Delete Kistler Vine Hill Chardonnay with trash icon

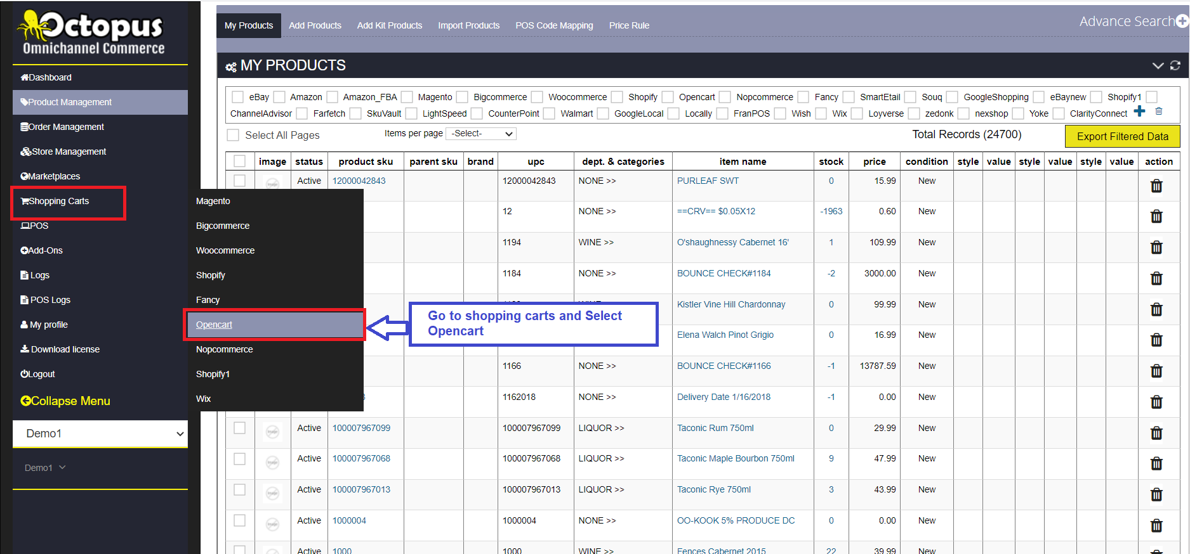click(1156, 309)
